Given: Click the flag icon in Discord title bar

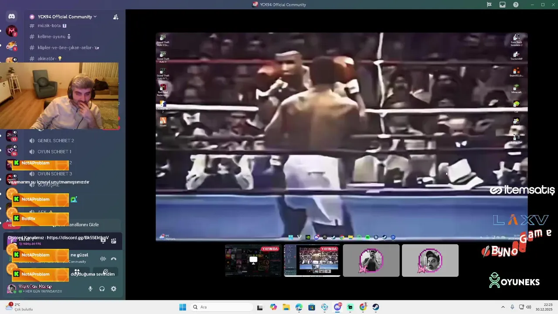Looking at the screenshot, I should 489,4.
